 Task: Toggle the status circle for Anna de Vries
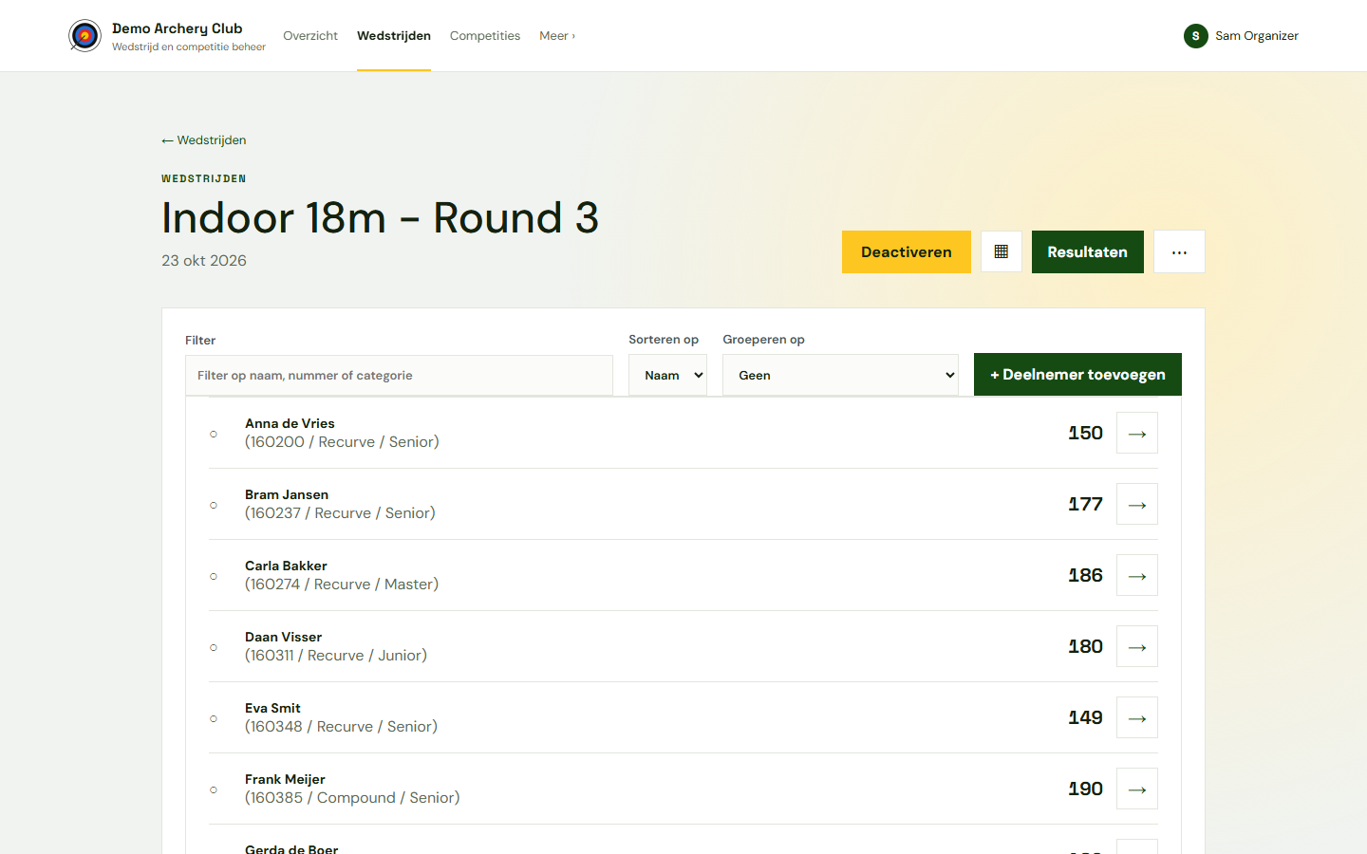[214, 434]
